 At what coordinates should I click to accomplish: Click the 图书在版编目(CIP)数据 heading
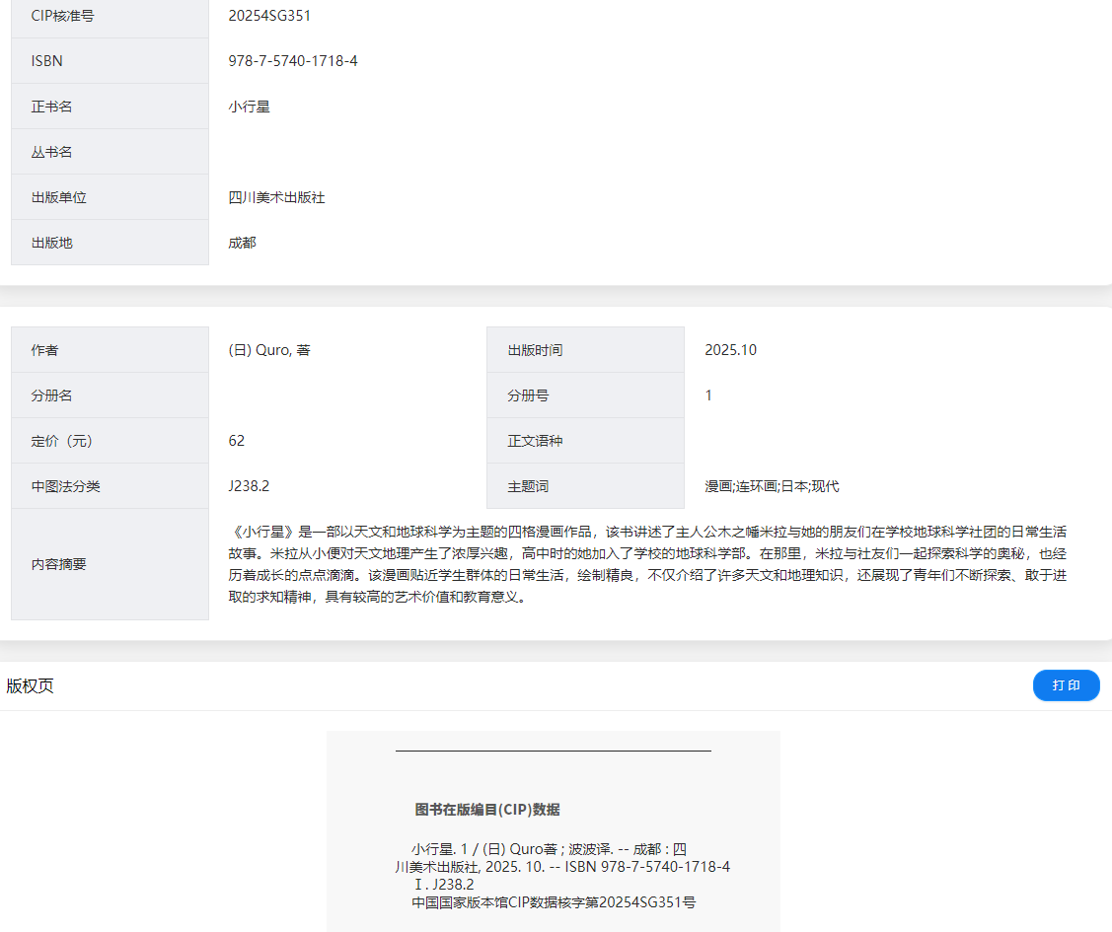point(487,810)
